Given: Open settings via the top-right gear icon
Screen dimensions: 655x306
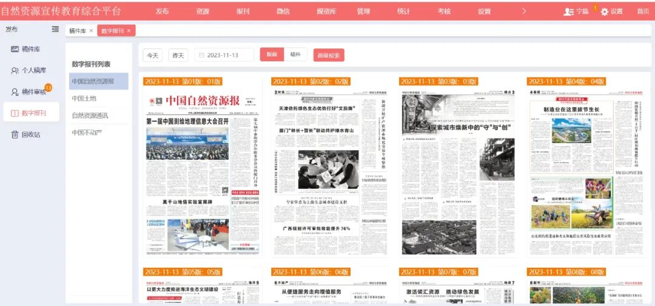Looking at the screenshot, I should [x=605, y=12].
